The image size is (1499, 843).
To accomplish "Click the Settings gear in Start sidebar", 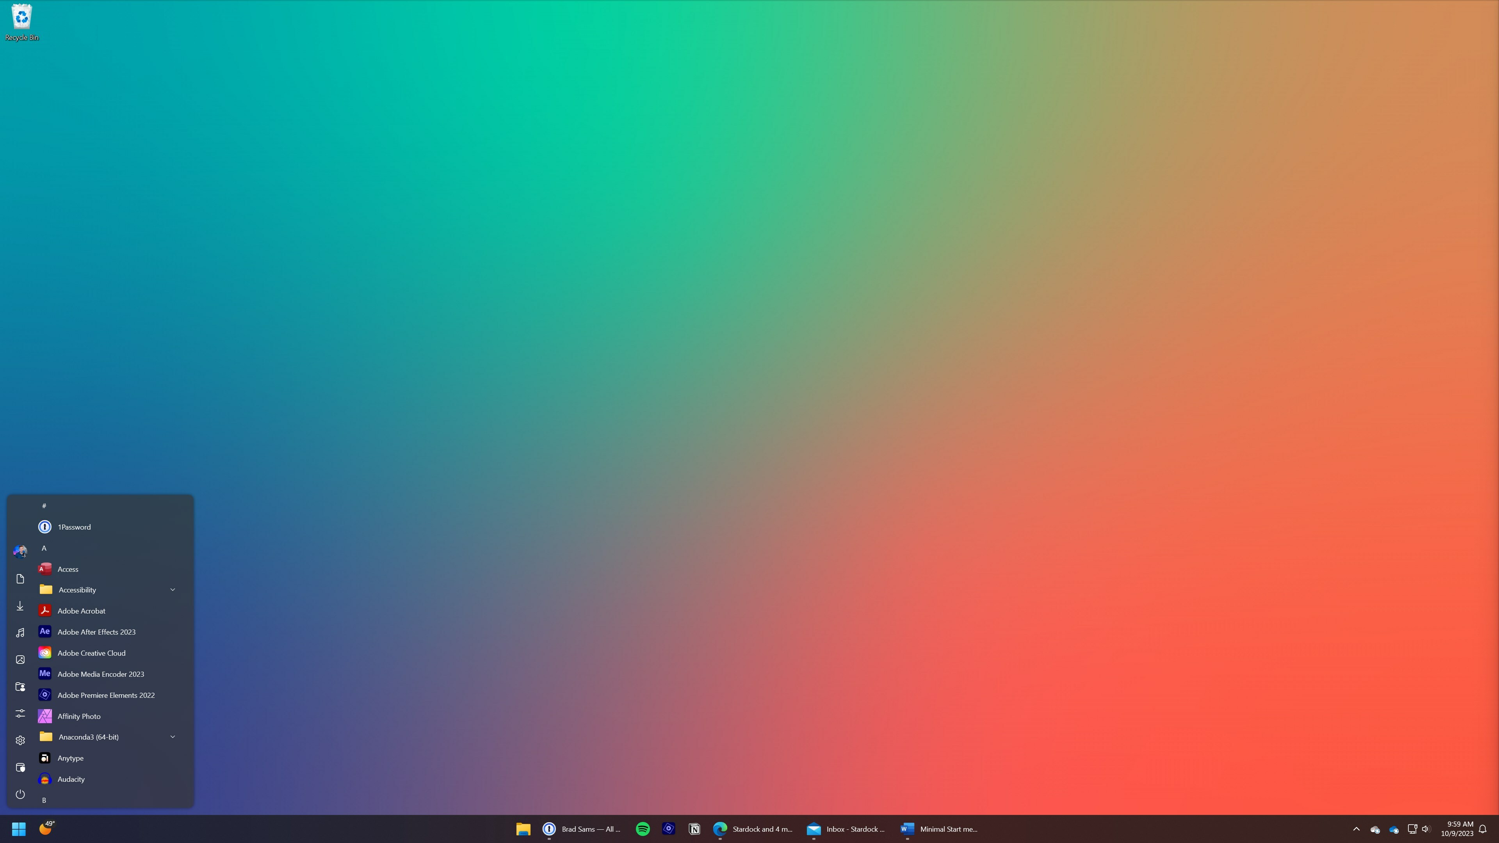I will click(20, 740).
